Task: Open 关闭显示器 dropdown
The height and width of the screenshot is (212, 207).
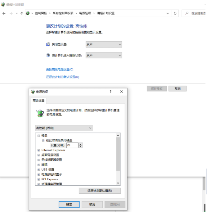Action: pyautogui.click(x=104, y=44)
